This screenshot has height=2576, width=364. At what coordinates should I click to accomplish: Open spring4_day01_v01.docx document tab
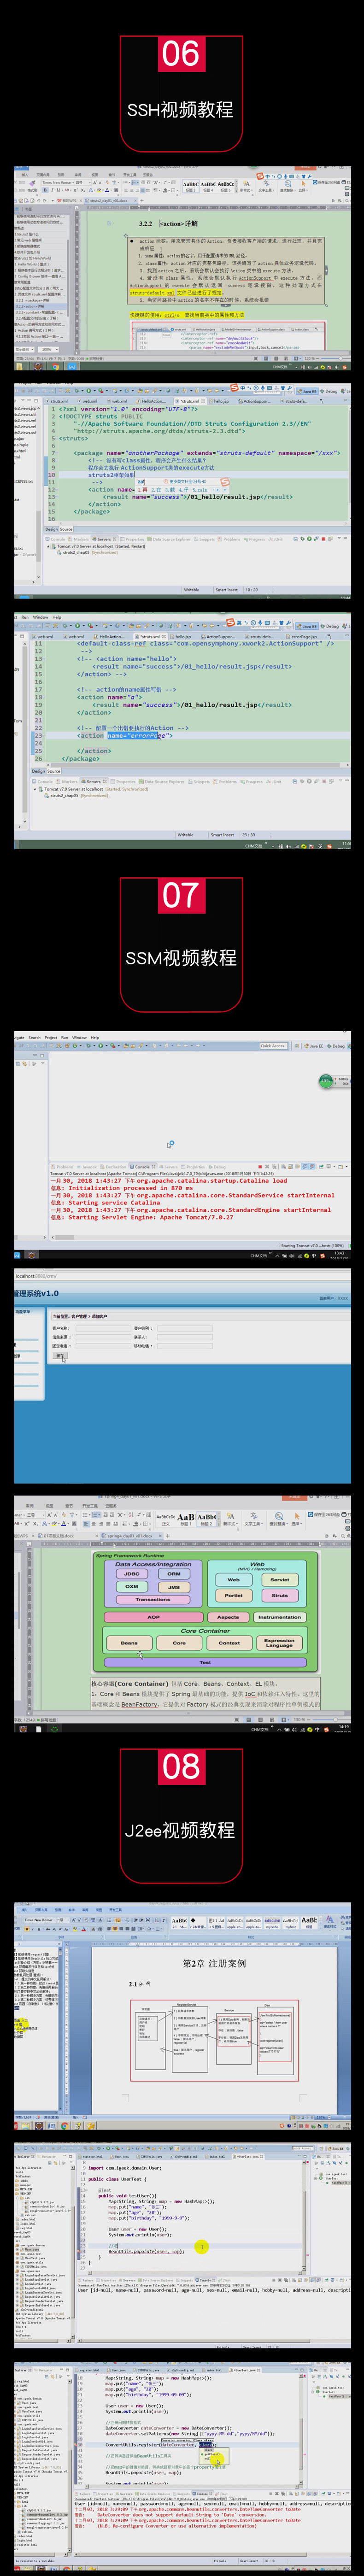coord(129,1535)
